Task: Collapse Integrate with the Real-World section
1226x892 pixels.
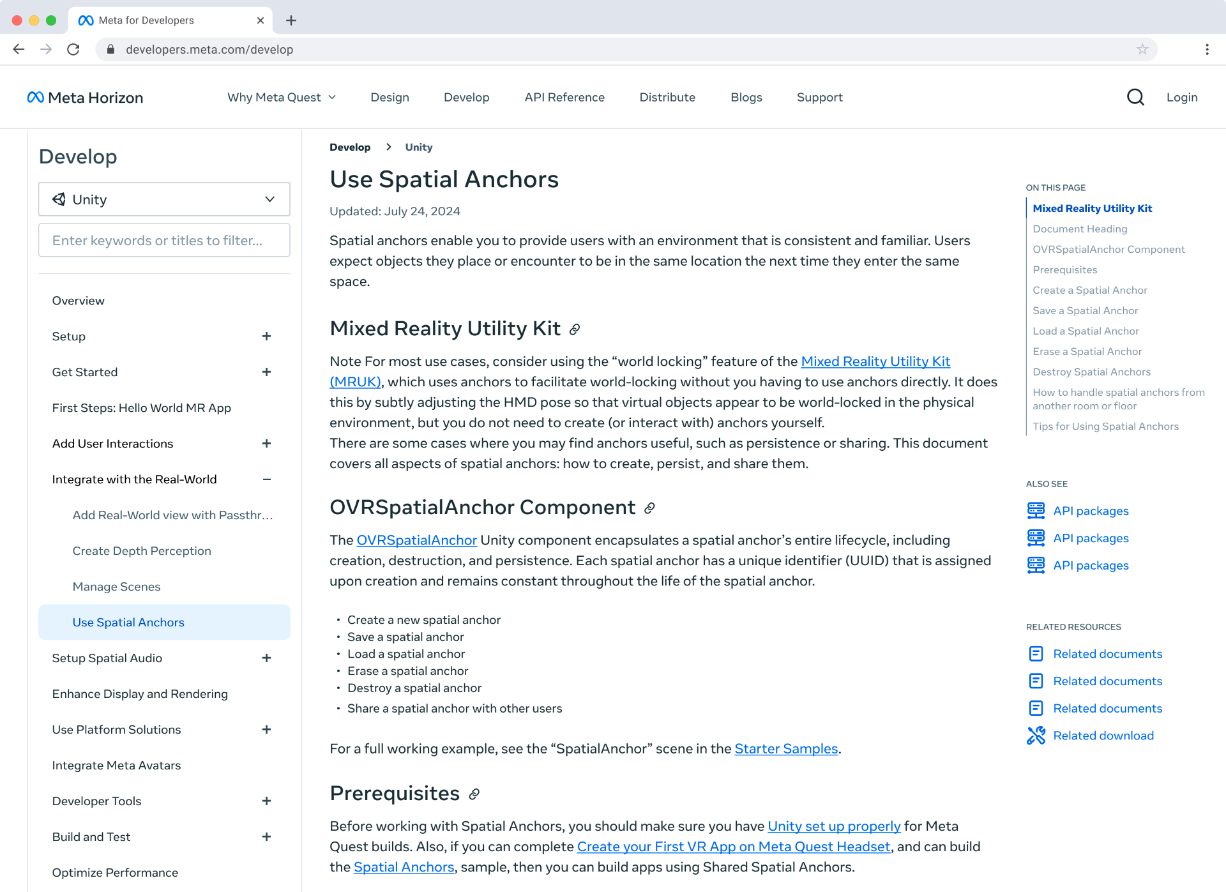Action: click(267, 480)
